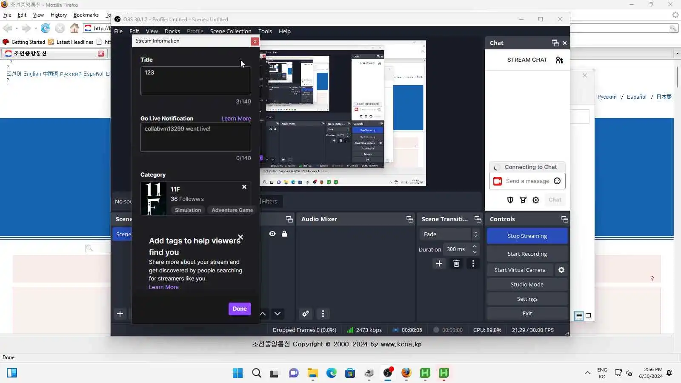The image size is (681, 383).
Task: Open chat settings gear
Action: pyautogui.click(x=536, y=200)
